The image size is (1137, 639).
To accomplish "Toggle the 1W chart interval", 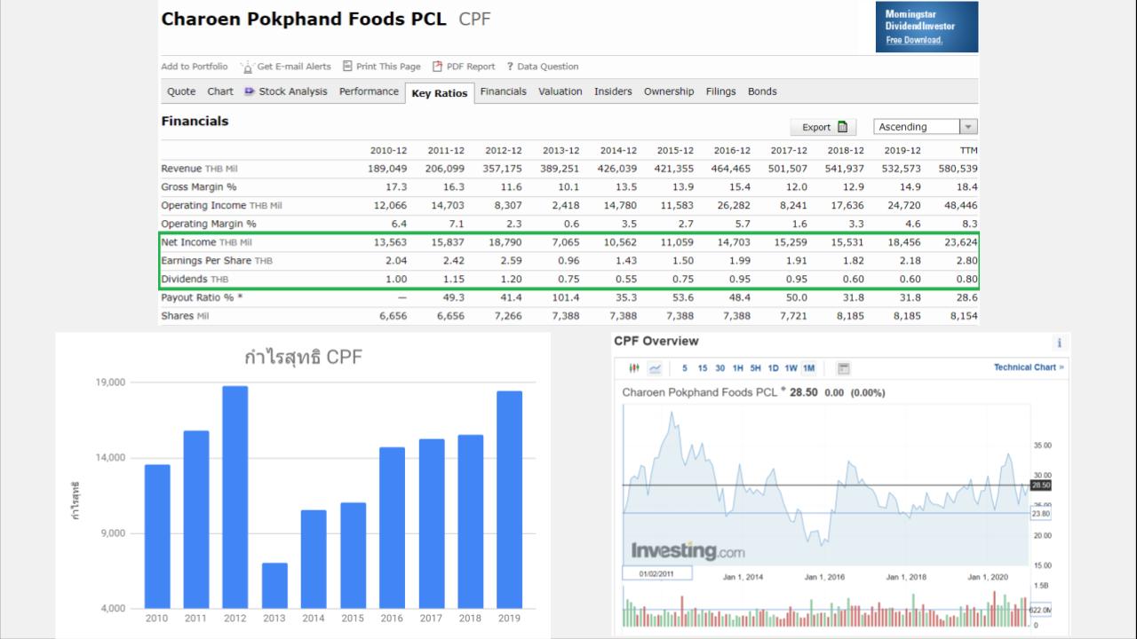I will 791,368.
